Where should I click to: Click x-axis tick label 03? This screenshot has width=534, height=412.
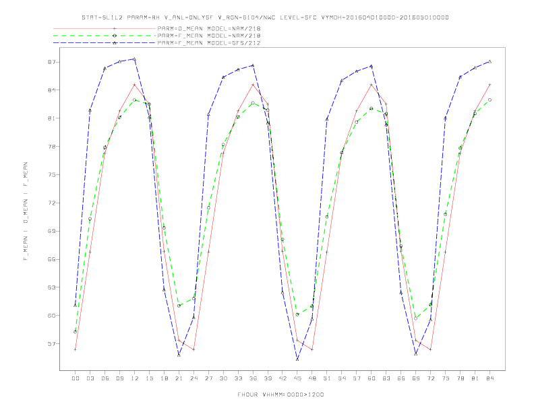90,378
